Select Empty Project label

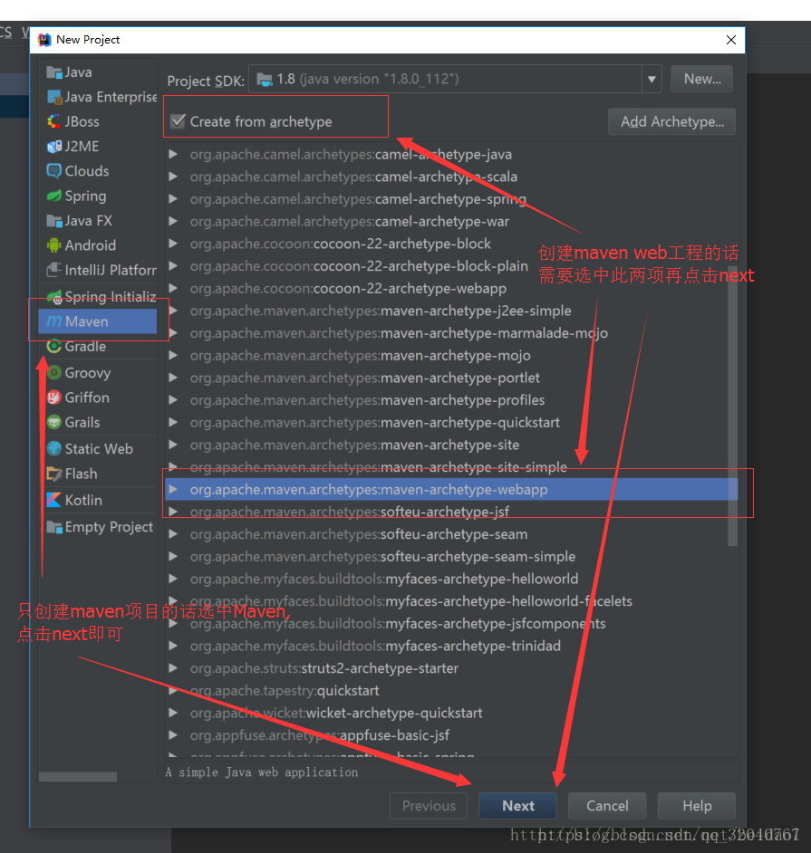(109, 527)
